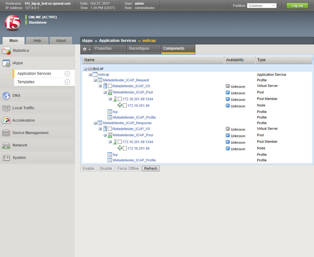Open the Reconfigure tab

(144, 49)
